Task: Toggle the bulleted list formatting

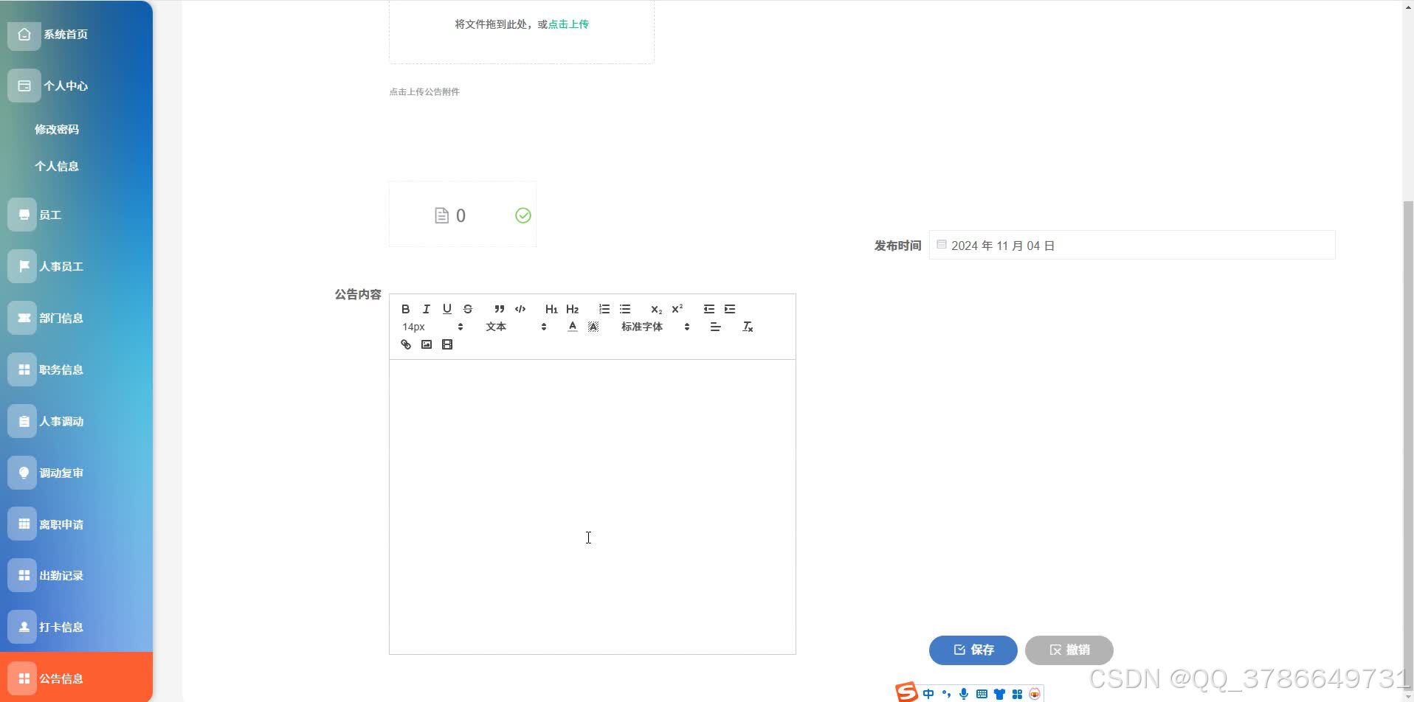Action: click(x=625, y=309)
